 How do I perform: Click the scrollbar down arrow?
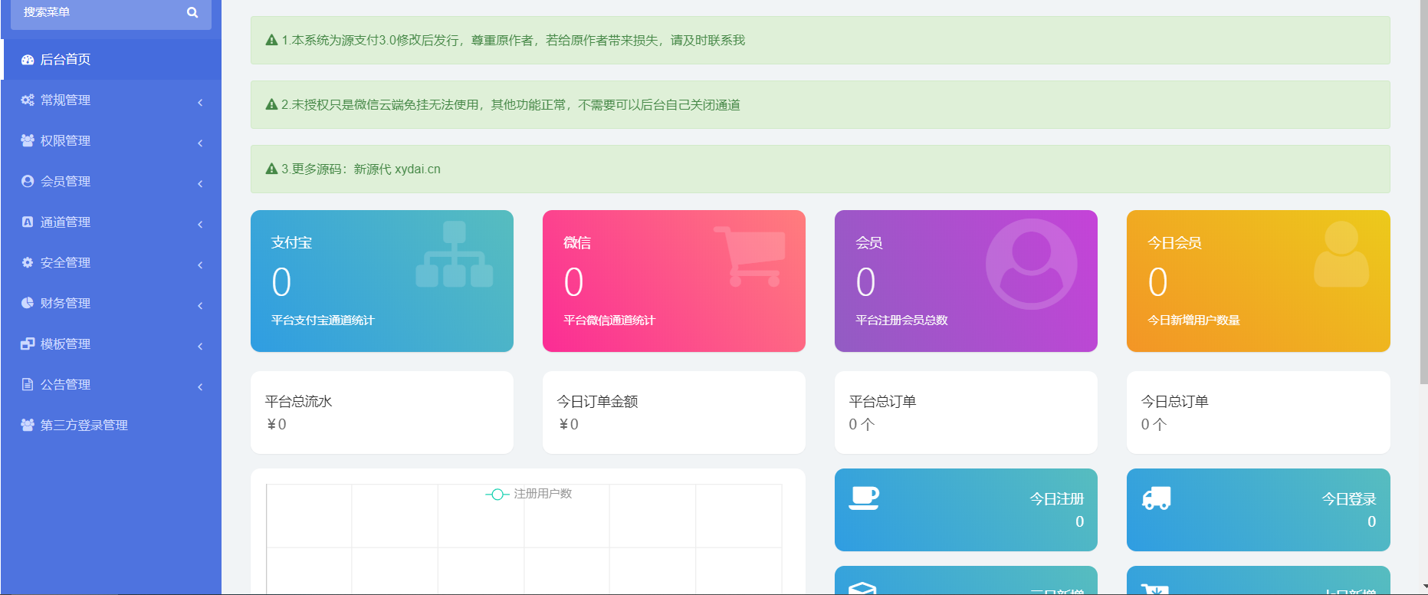[1423, 589]
